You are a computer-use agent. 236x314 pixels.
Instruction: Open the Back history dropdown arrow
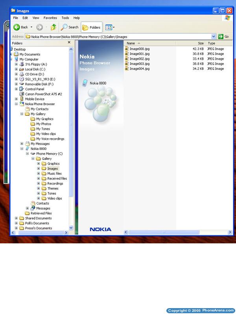point(31,27)
